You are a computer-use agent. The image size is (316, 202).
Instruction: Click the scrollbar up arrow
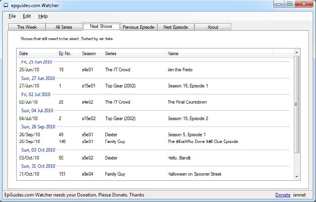(297, 52)
